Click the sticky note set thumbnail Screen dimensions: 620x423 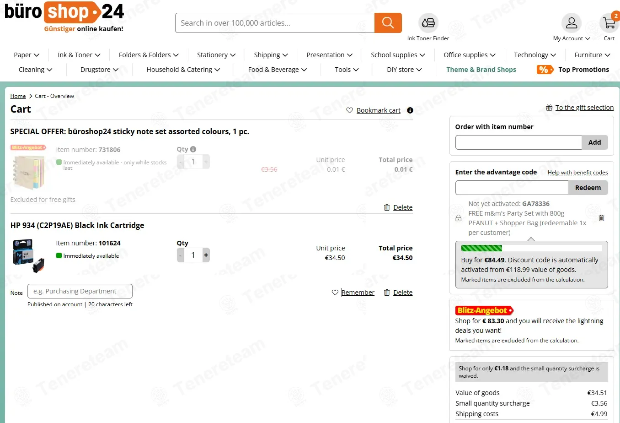pyautogui.click(x=28, y=173)
